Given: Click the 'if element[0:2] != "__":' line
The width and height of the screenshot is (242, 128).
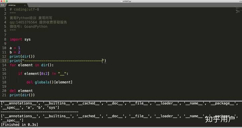Looking at the screenshot, I should (43, 74).
